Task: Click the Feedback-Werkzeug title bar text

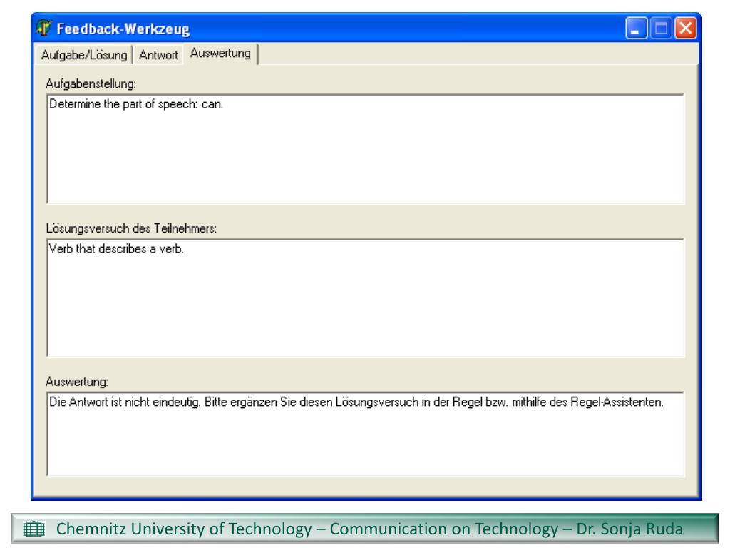Action: [x=123, y=29]
